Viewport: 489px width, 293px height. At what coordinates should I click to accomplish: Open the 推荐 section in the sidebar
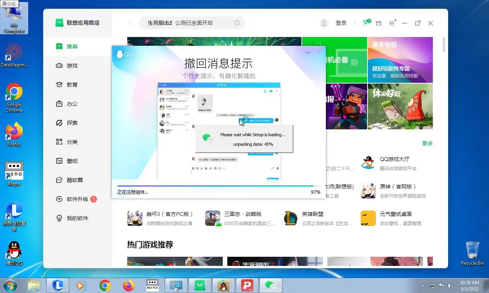click(78, 47)
